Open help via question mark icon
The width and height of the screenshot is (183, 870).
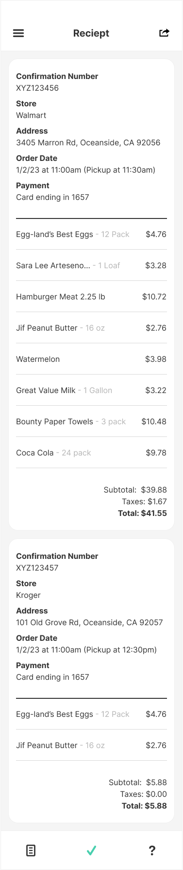click(x=152, y=850)
